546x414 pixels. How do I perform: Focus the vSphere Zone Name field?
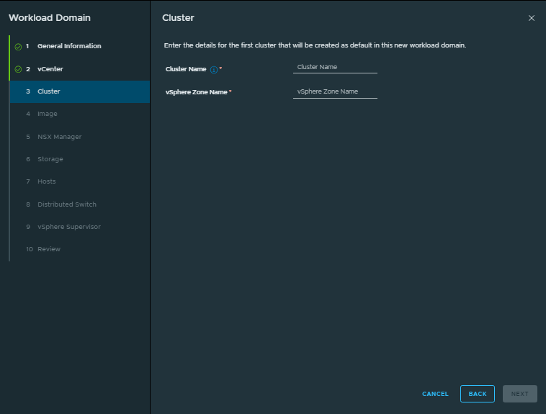[x=335, y=91]
